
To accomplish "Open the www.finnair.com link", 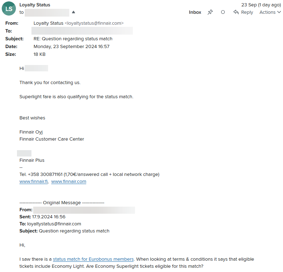I will [x=69, y=182].
